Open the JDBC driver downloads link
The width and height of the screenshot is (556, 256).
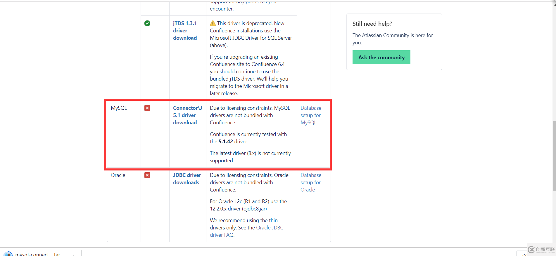point(187,179)
